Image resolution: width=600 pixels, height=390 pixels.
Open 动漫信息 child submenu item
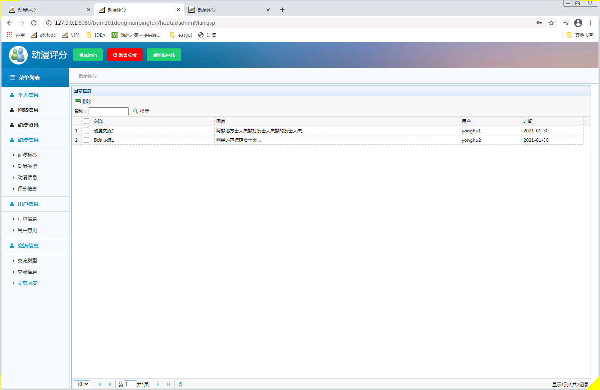27,177
